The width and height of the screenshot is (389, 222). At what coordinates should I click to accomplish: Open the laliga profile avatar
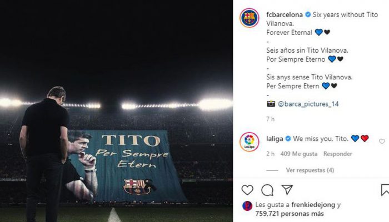click(x=250, y=142)
